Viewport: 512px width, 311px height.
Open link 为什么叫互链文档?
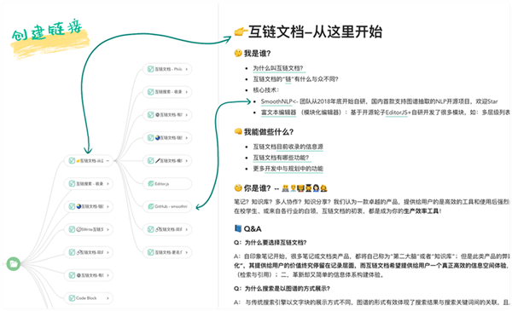(x=278, y=68)
